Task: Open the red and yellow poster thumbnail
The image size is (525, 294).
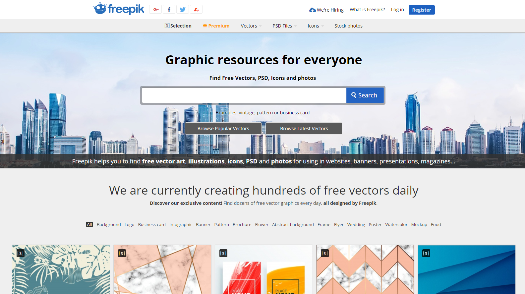Action: 264,269
